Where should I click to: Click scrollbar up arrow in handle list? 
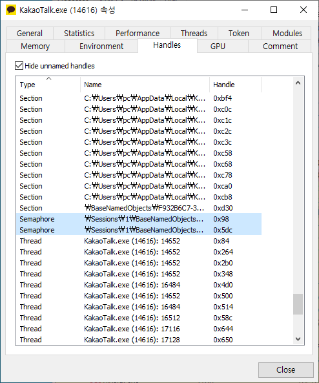(x=298, y=83)
